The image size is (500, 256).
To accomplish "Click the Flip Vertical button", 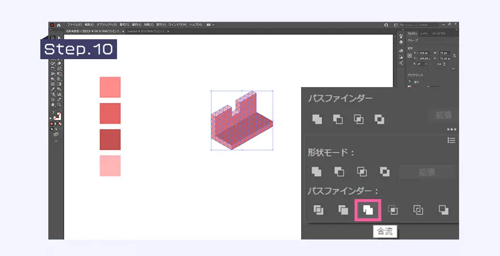I will [444, 64].
